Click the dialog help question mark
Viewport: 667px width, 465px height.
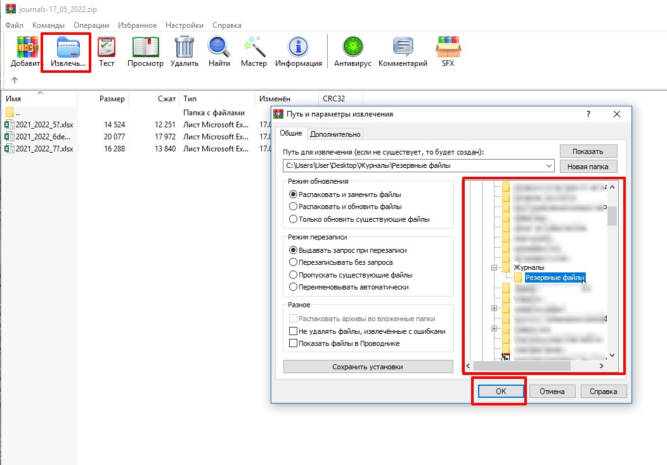[x=588, y=114]
